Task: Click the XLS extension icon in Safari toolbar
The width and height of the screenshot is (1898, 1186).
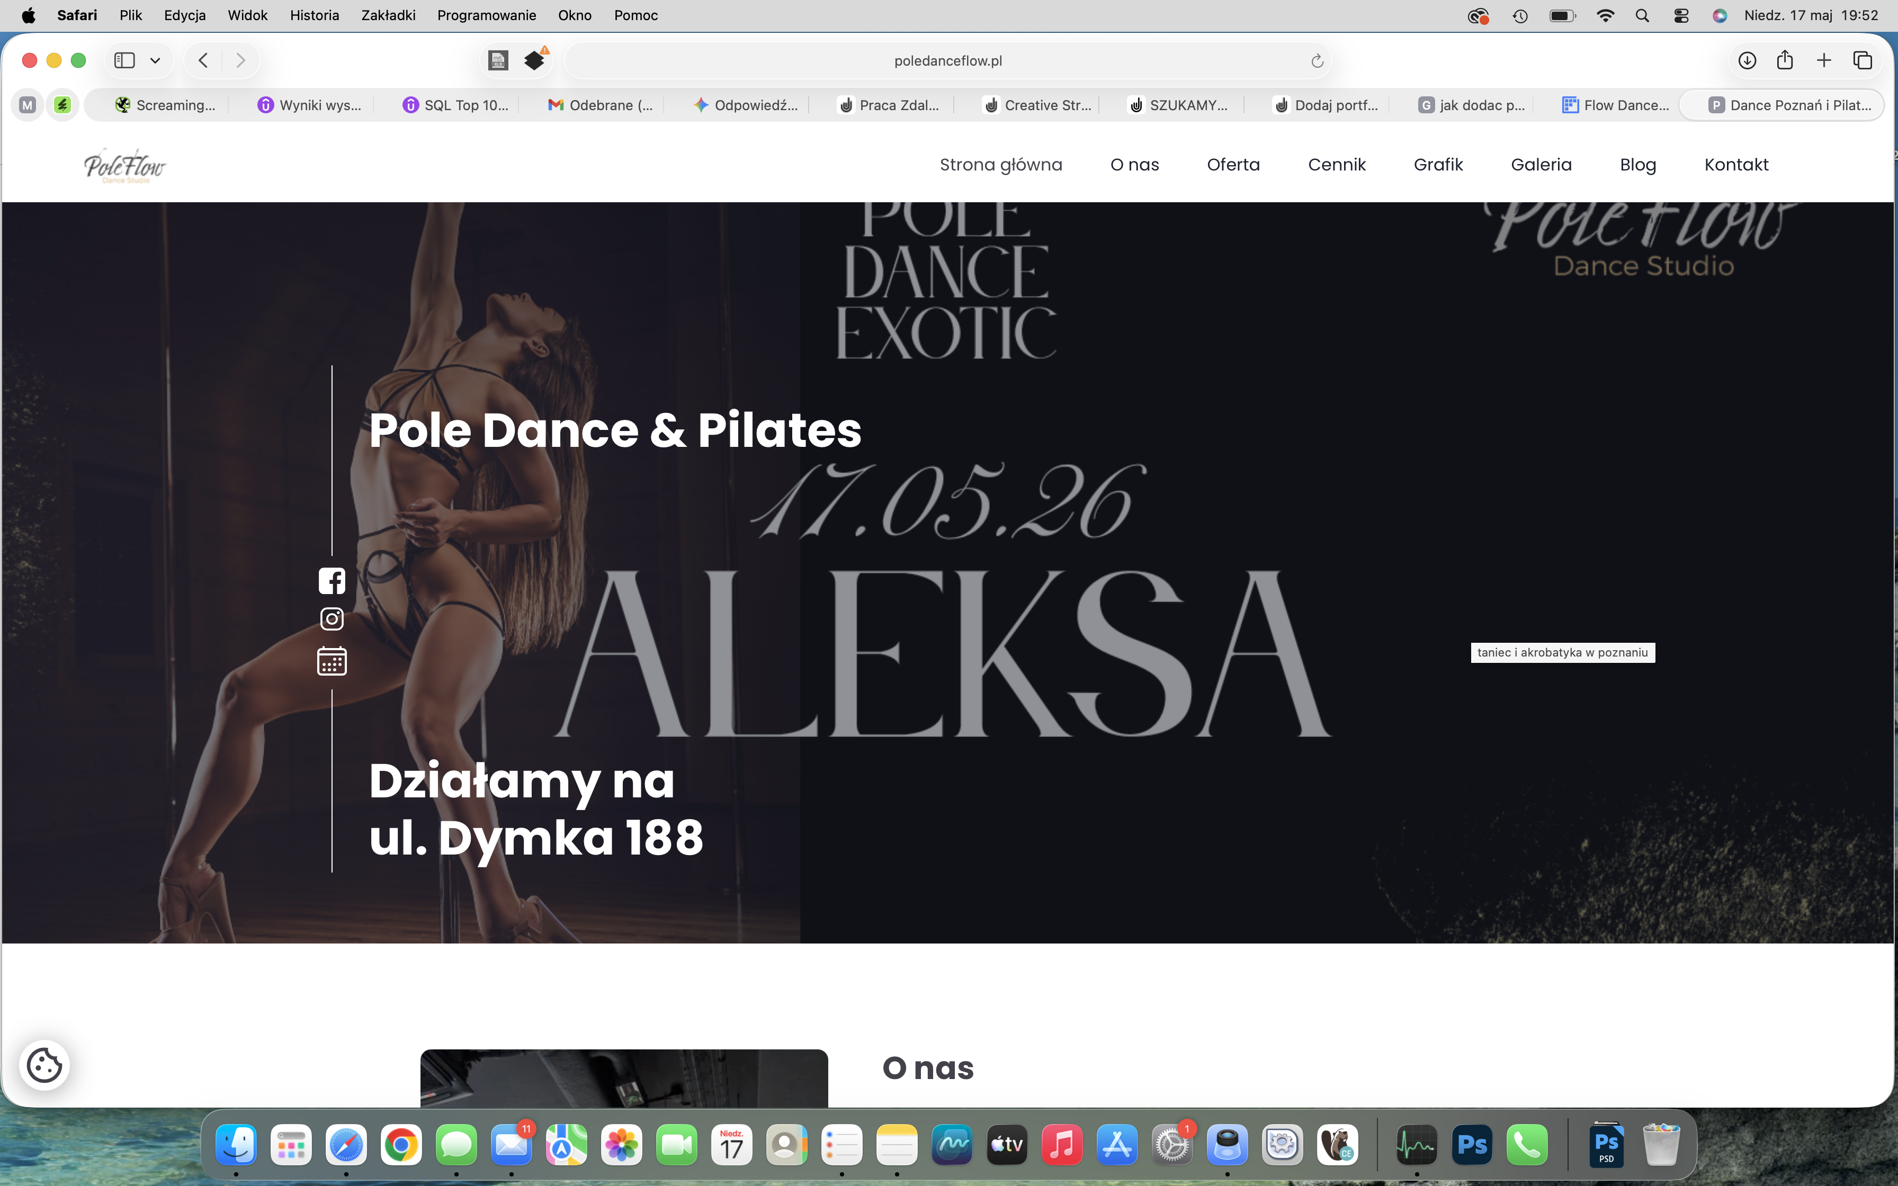Action: 498,60
